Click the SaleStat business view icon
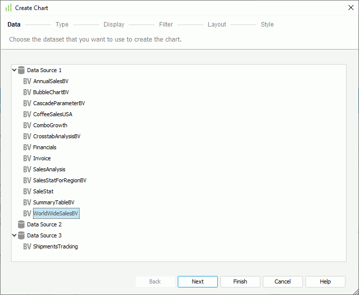The height and width of the screenshot is (295, 359). click(x=27, y=191)
